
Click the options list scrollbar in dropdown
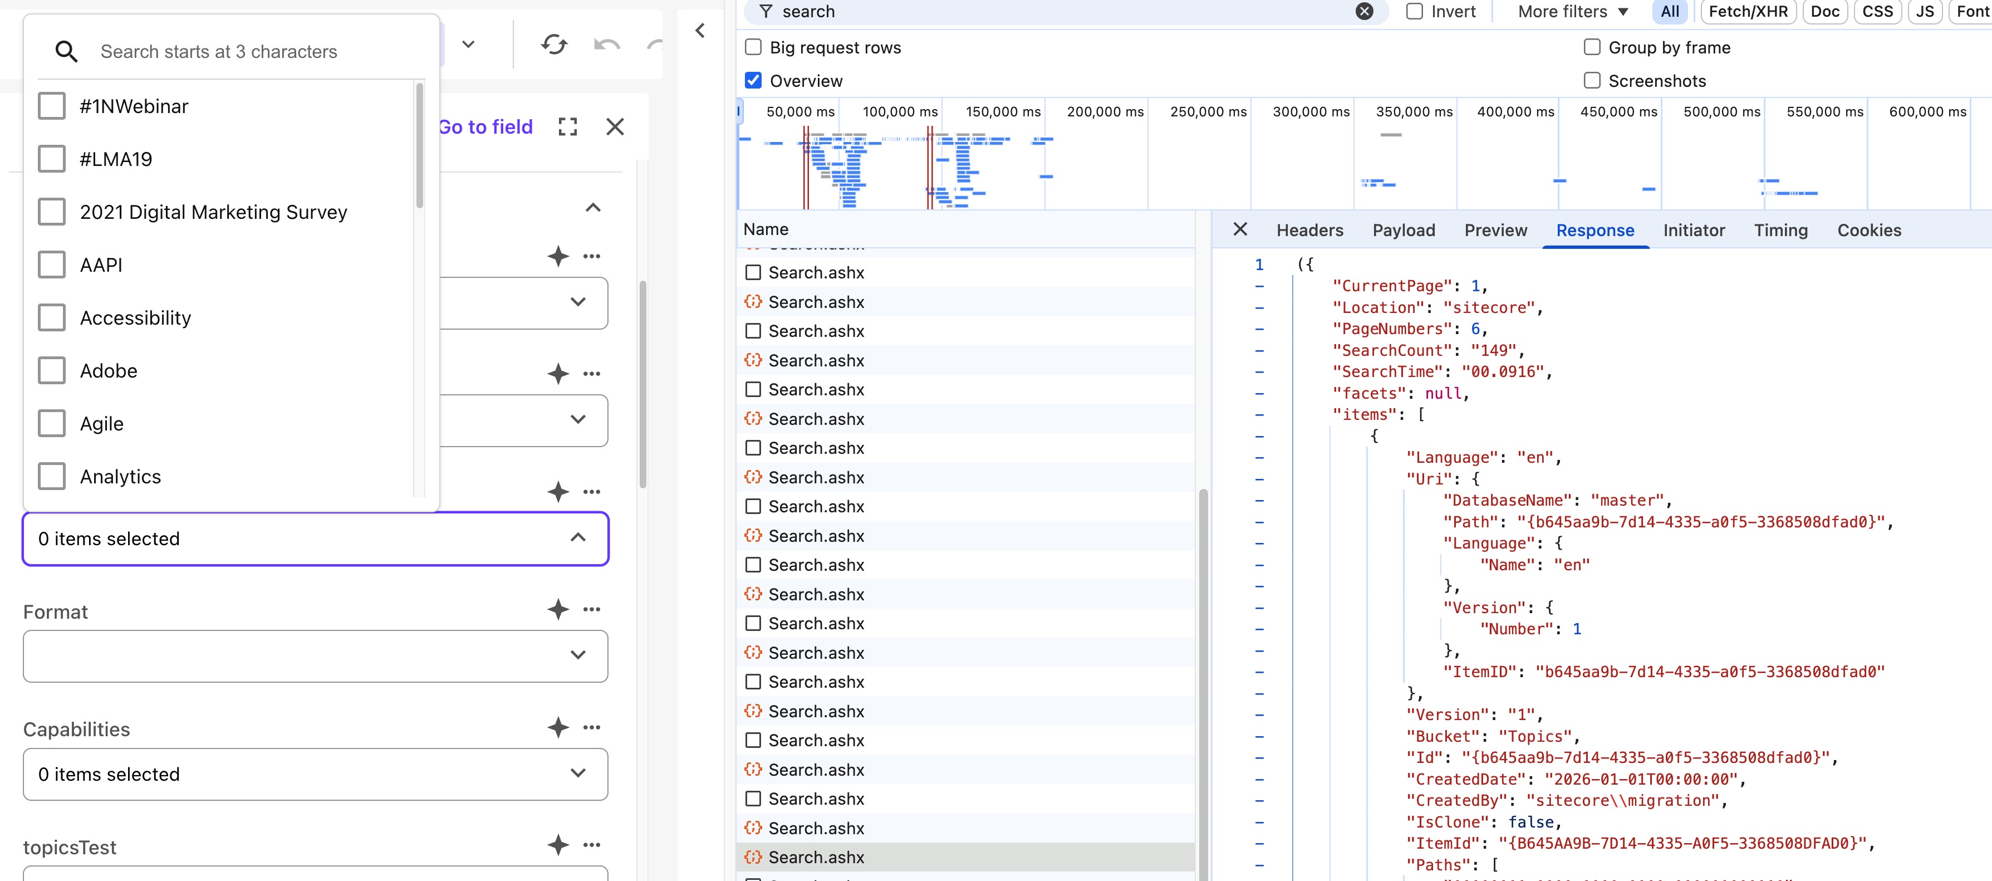click(x=419, y=145)
